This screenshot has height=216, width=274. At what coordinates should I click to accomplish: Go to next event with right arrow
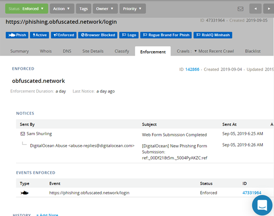point(268,9)
